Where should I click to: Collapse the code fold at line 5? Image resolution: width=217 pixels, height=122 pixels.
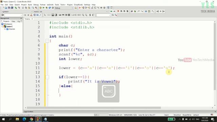pos(47,41)
